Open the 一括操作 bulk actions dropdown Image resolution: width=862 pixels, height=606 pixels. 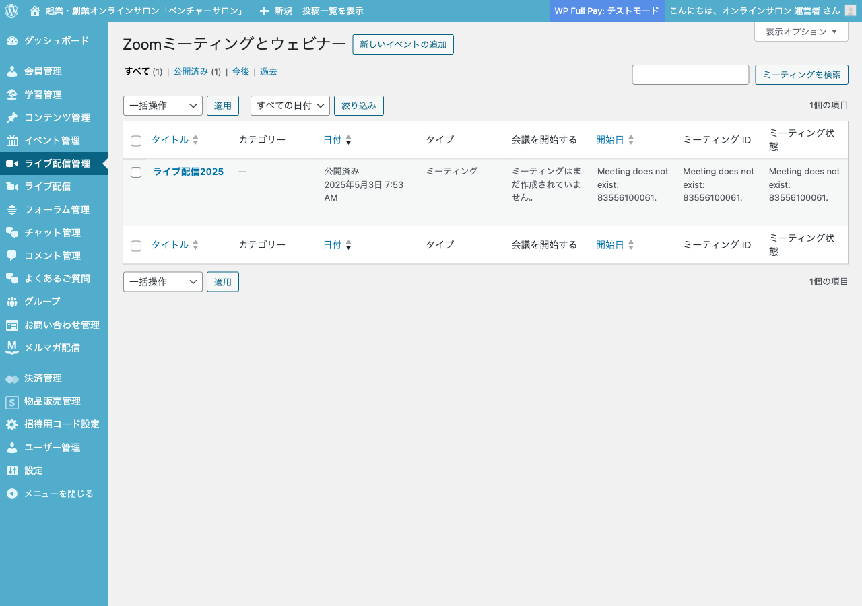pyautogui.click(x=162, y=105)
